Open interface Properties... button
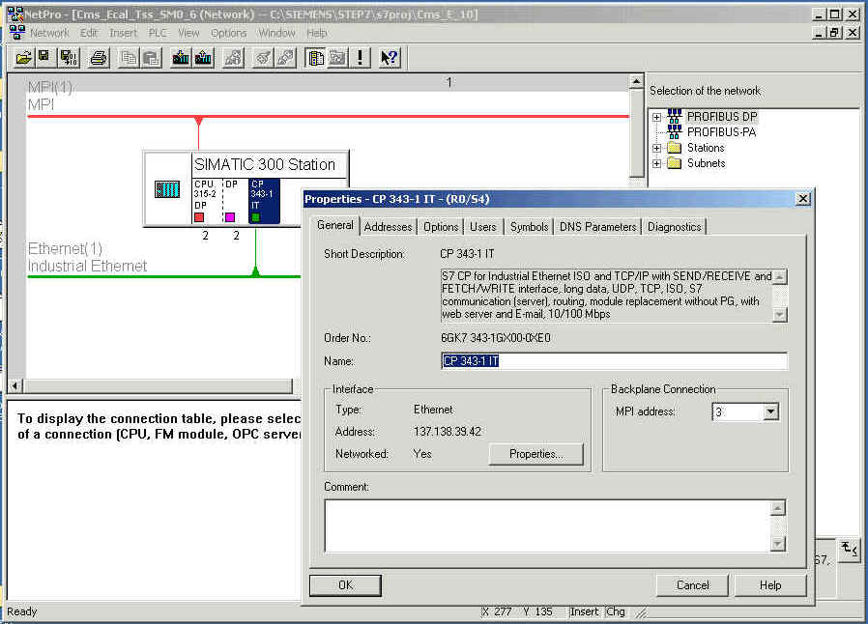 (535, 454)
